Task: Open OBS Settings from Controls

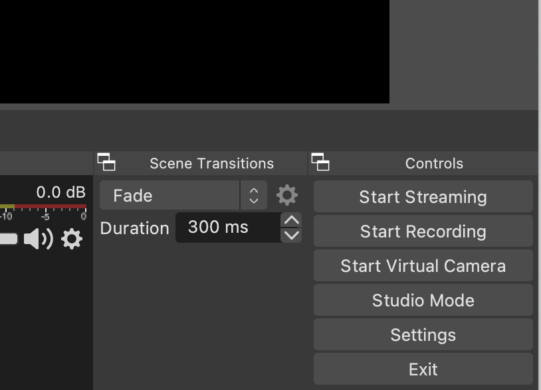Action: point(423,335)
